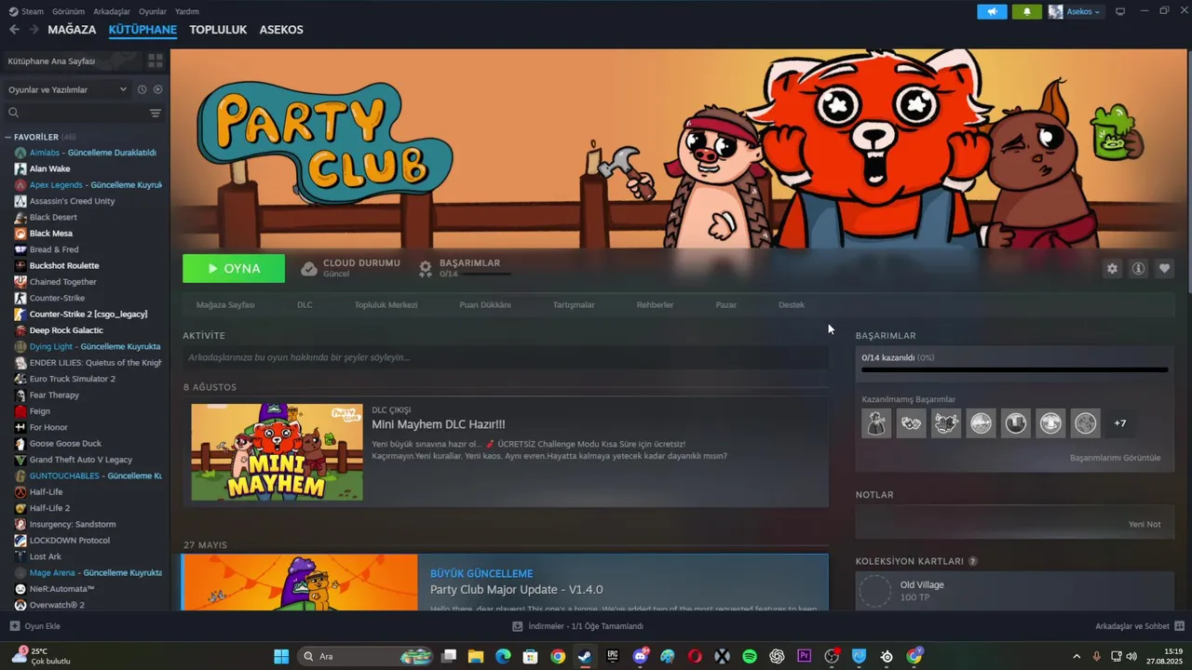Click Oyun Ekle to add a game
Viewport: 1192px width, 670px height.
(34, 626)
